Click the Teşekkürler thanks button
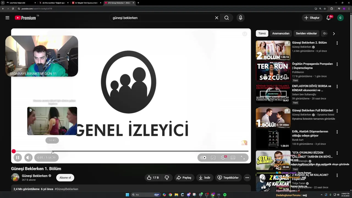The width and height of the screenshot is (352, 198). (228, 178)
